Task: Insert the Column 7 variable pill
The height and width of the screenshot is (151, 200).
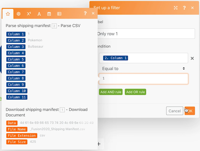Action: (16, 72)
